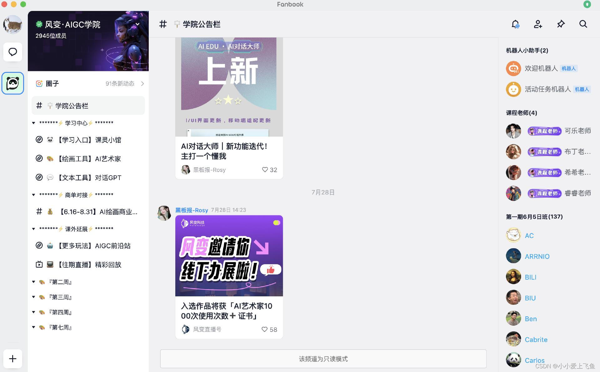The height and width of the screenshot is (372, 600).
Task: Open the notification bell in the channel header
Action: pos(515,24)
